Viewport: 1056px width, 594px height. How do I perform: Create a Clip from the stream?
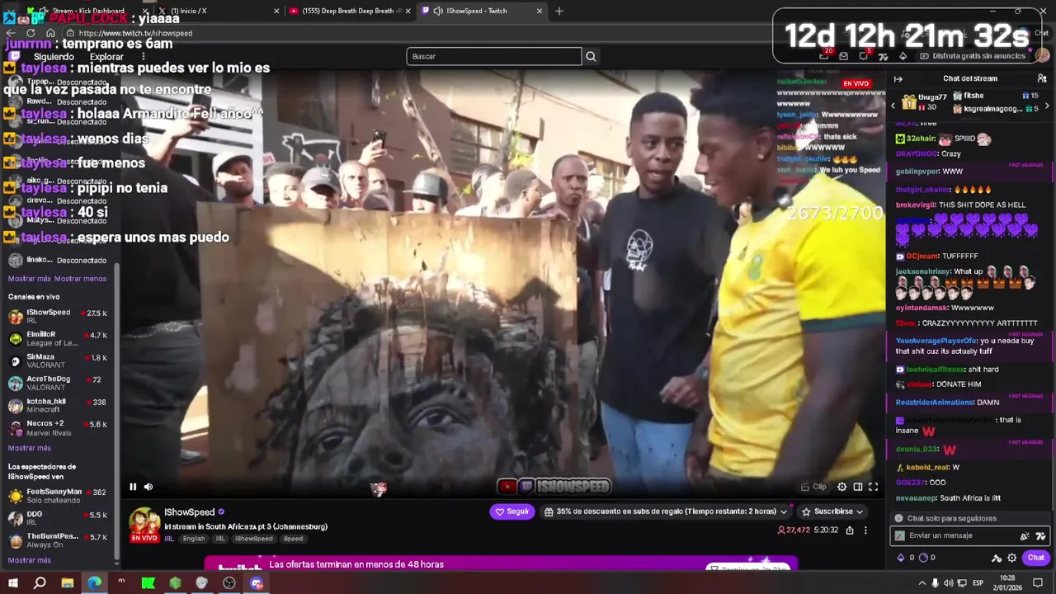[813, 487]
